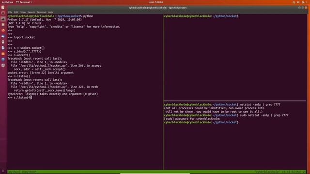
Task: Open the Search menu
Action: click(x=31, y=12)
